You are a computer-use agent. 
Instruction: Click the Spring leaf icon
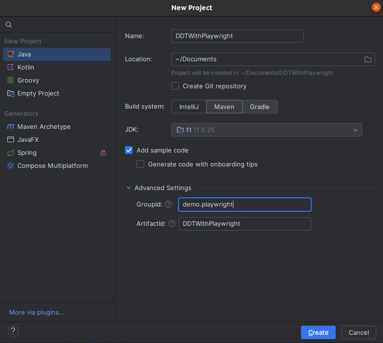[x=10, y=152]
